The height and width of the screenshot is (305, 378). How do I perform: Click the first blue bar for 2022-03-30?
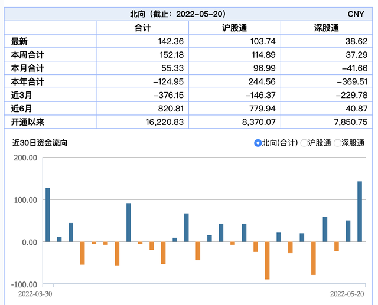coord(48,215)
